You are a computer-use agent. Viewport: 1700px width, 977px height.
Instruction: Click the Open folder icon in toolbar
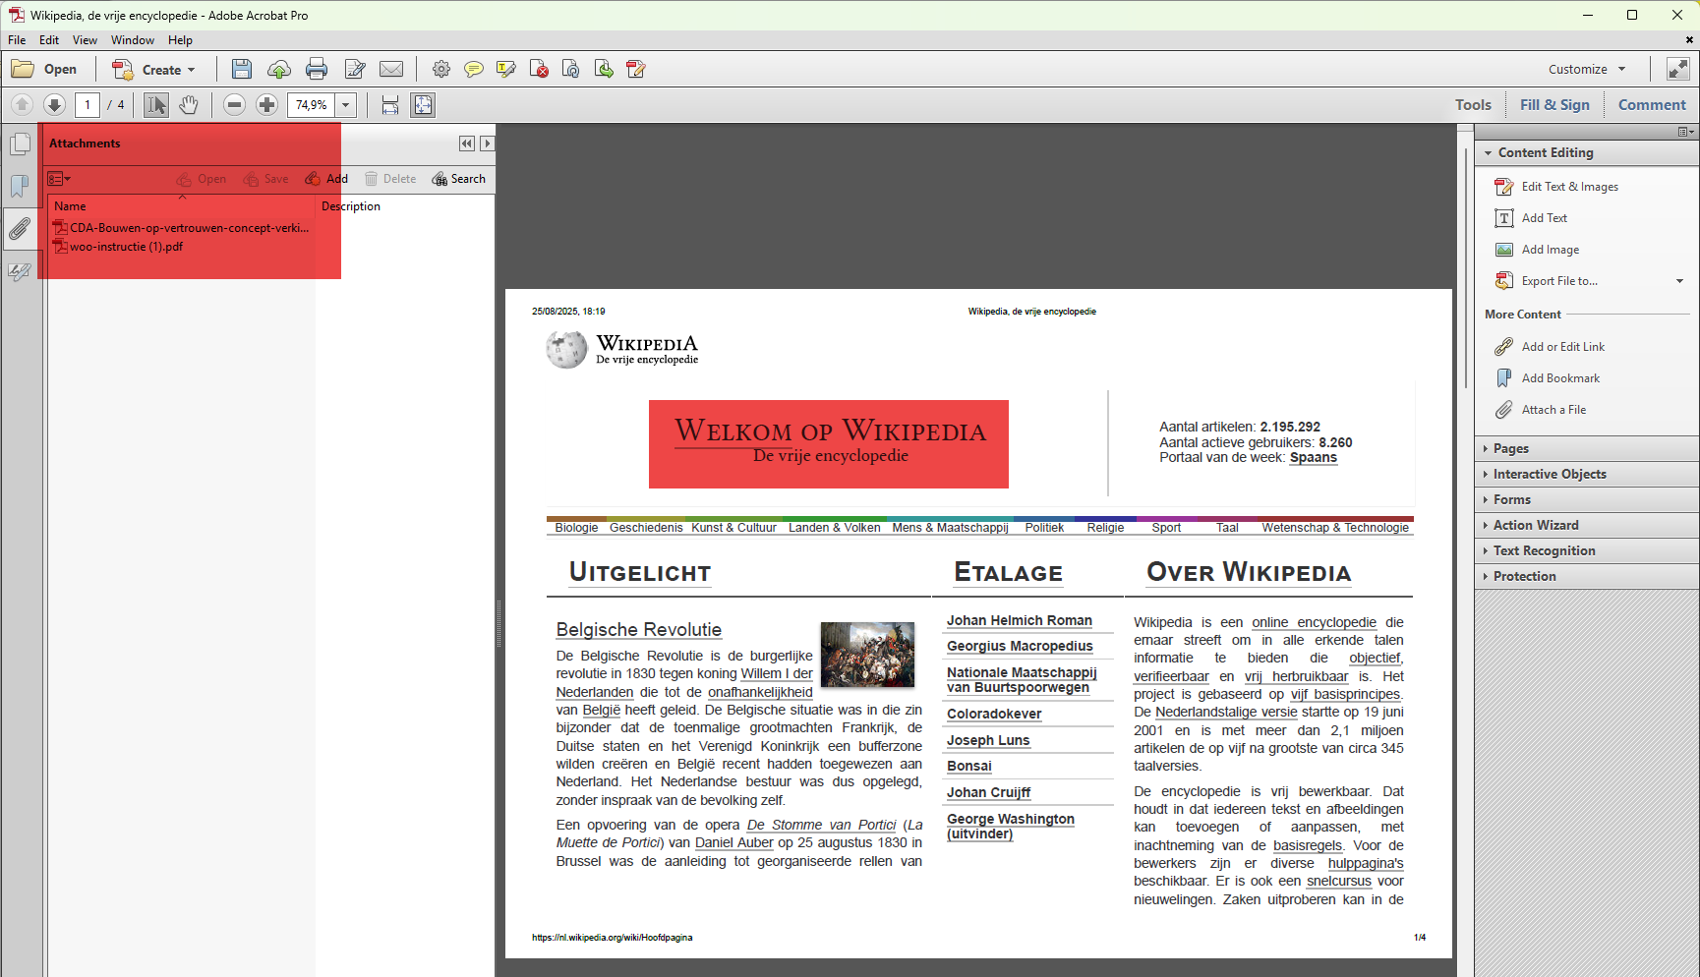pyautogui.click(x=43, y=70)
